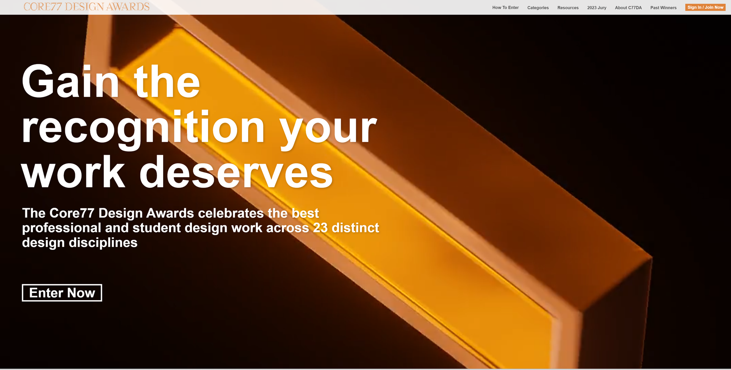This screenshot has width=731, height=370.
Task: Open About C77DA
Action: [628, 7]
